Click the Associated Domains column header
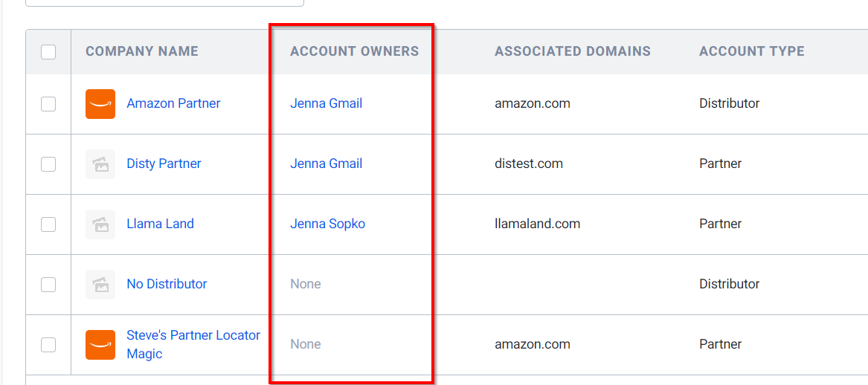Screen dimensions: 868x385 coord(573,51)
